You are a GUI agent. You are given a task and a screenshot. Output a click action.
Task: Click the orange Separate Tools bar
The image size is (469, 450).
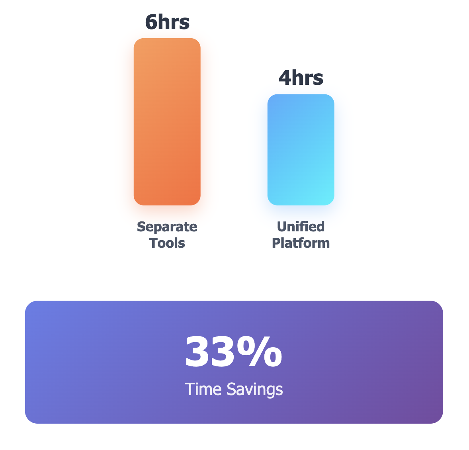point(167,121)
